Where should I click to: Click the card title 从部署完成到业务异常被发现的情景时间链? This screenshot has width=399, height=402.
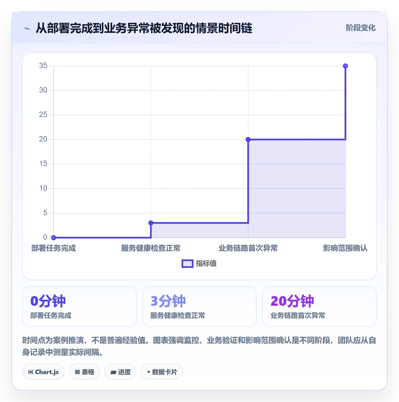click(144, 28)
